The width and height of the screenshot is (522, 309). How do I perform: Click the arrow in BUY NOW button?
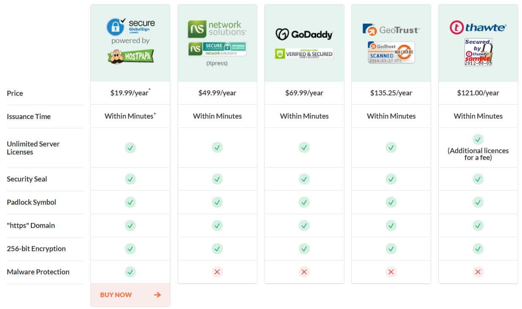pos(158,295)
